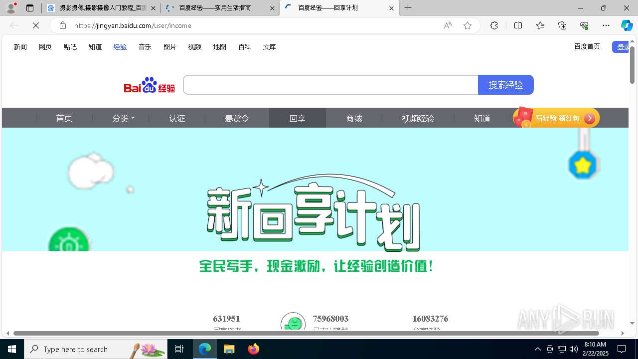Open the 地图 top link
The image size is (638, 359).
click(x=220, y=47)
